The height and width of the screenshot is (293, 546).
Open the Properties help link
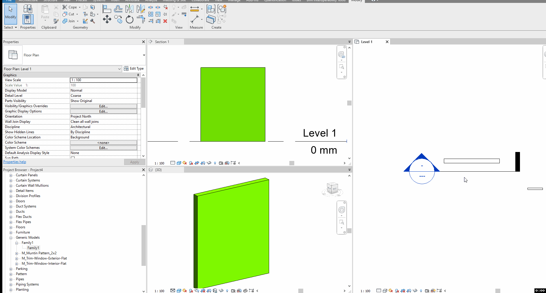pos(14,162)
